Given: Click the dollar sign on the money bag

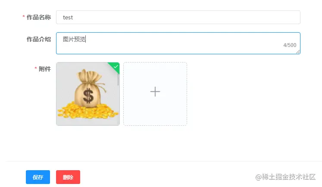Looking at the screenshot, I should [x=88, y=96].
